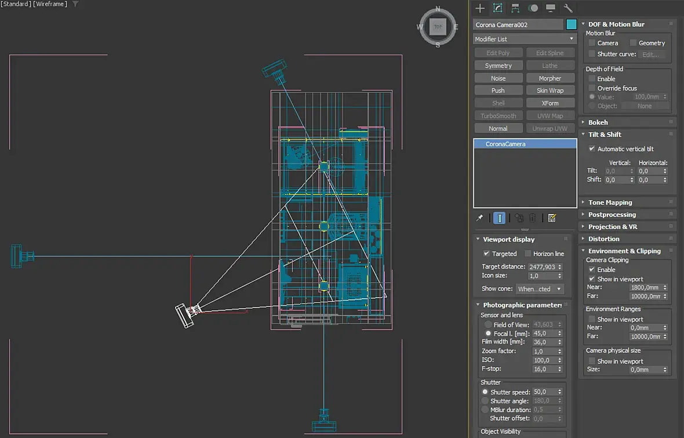Image resolution: width=684 pixels, height=438 pixels.
Task: Toggle the Horizon line checkbox
Action: [527, 254]
